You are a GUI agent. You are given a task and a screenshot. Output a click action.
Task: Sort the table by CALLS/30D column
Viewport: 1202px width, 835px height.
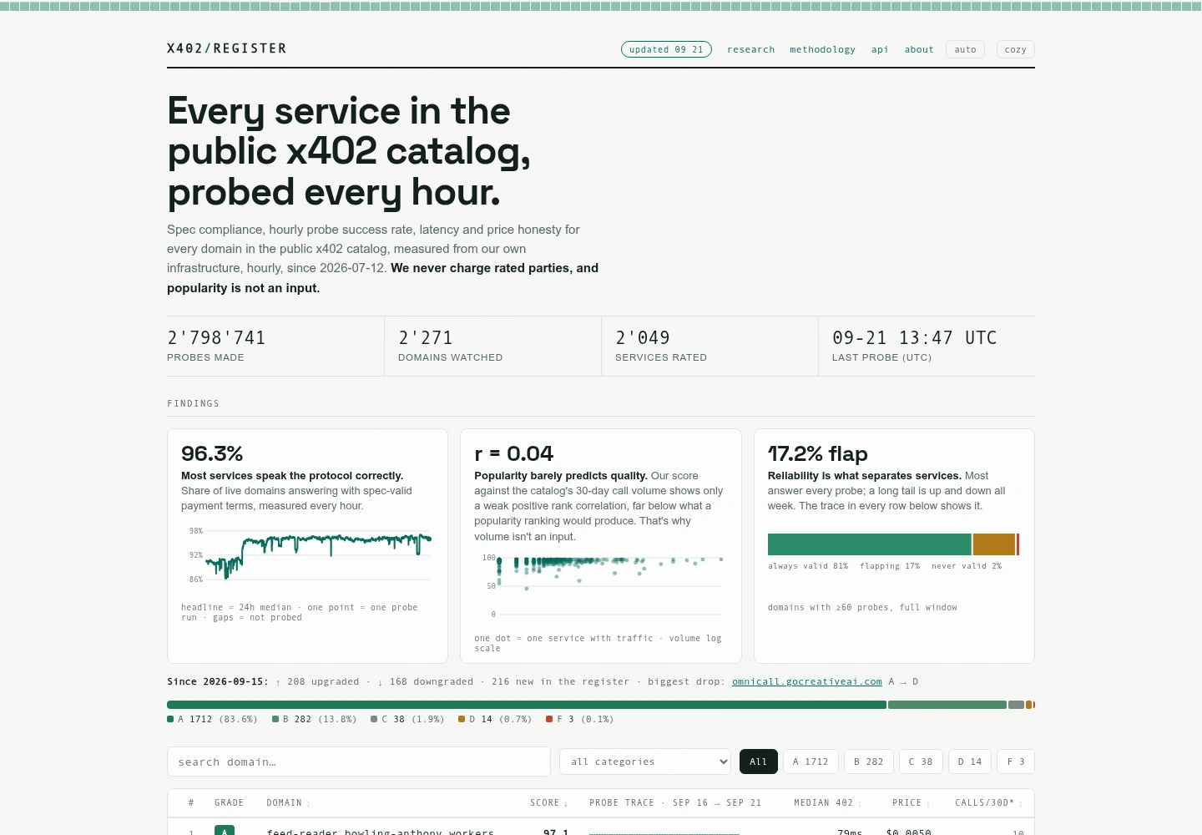coord(989,803)
